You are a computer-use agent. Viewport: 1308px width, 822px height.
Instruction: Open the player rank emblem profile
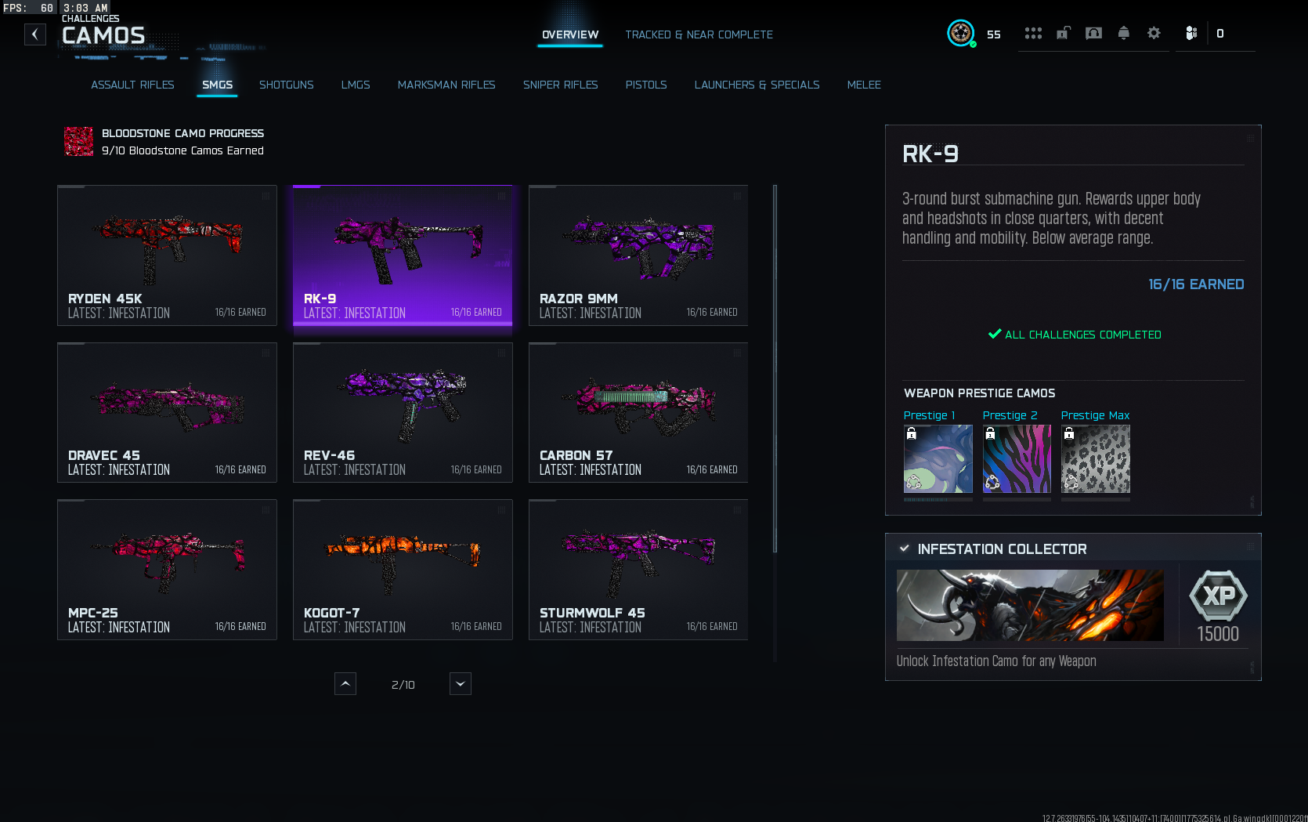click(961, 34)
